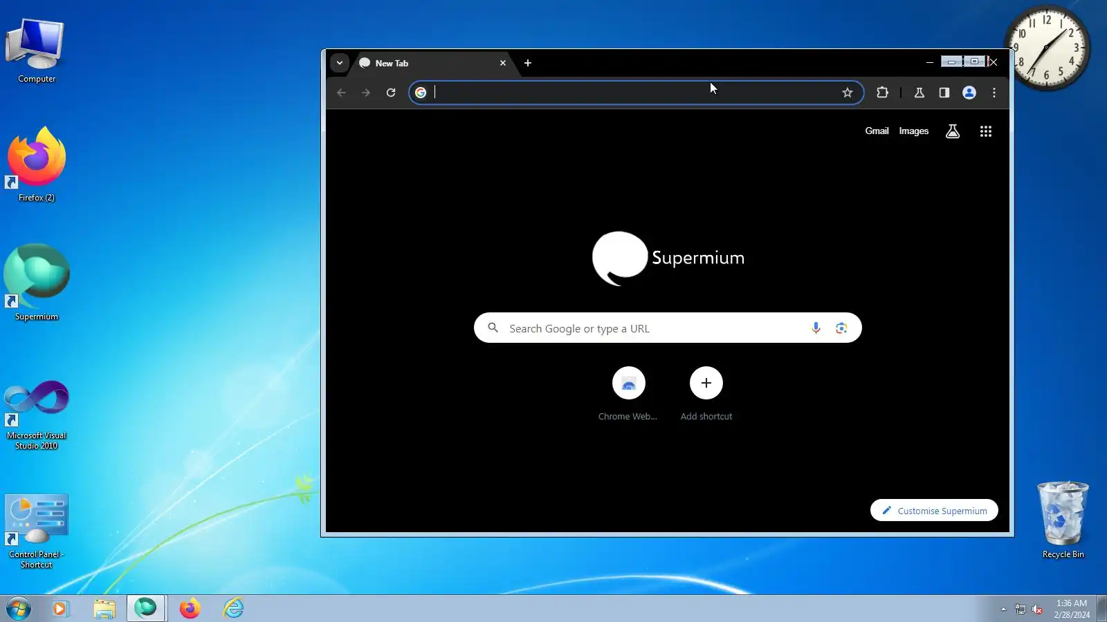Screen dimensions: 1107x622
Task: Select the Computer desktop icon
Action: tap(37, 51)
